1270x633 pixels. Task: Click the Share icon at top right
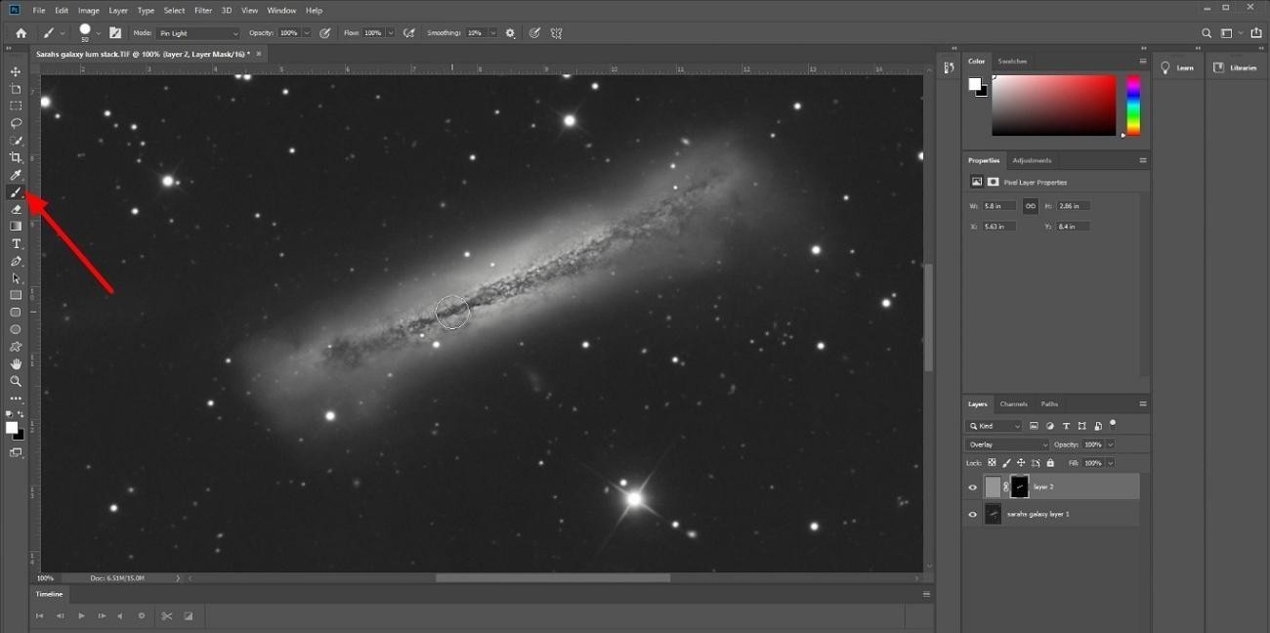point(1256,33)
